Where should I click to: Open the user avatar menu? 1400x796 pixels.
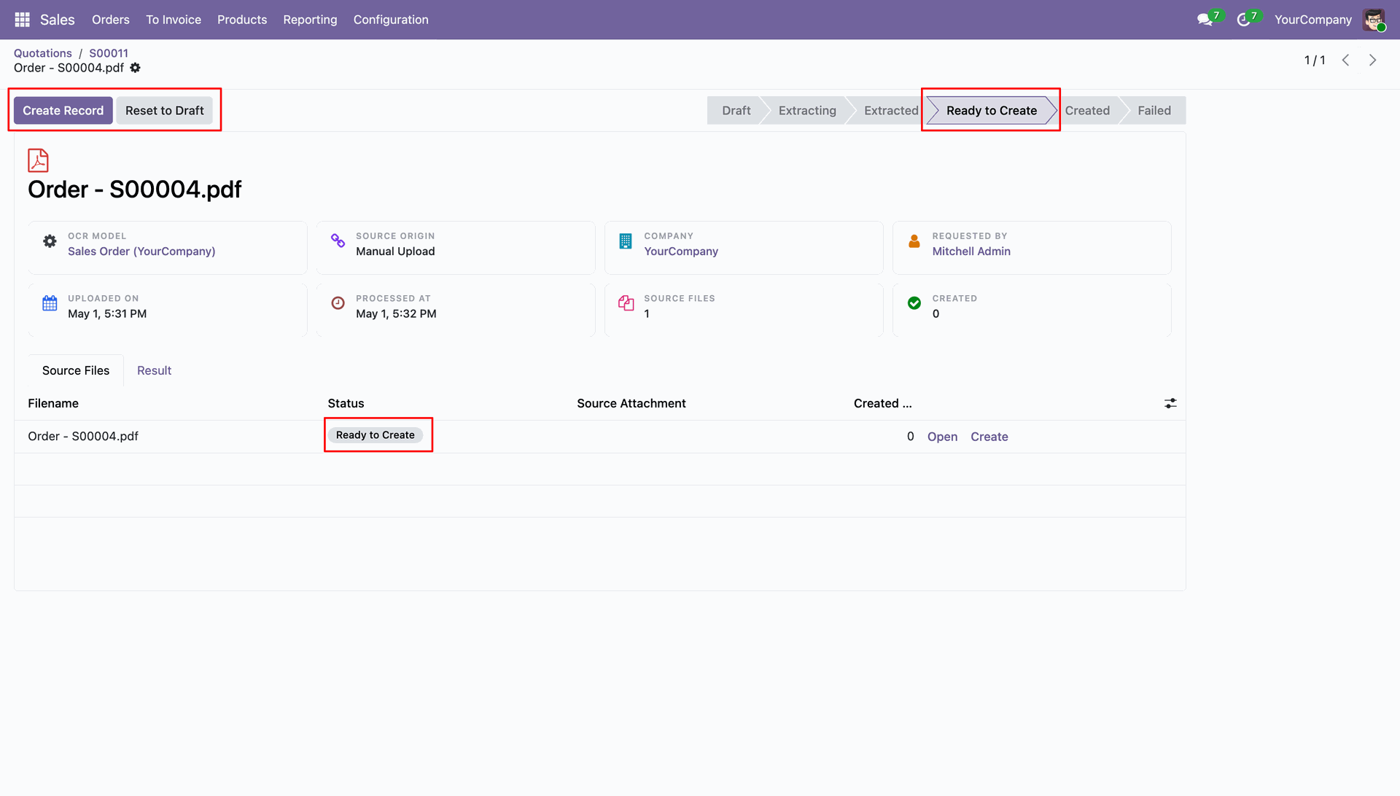[1374, 20]
